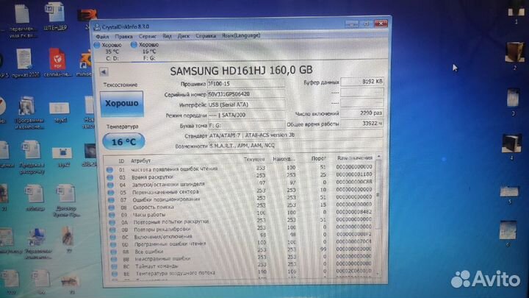Open the Программы и компоненты desktop shortcut
This screenshot has height=298, width=529.
click(29, 113)
